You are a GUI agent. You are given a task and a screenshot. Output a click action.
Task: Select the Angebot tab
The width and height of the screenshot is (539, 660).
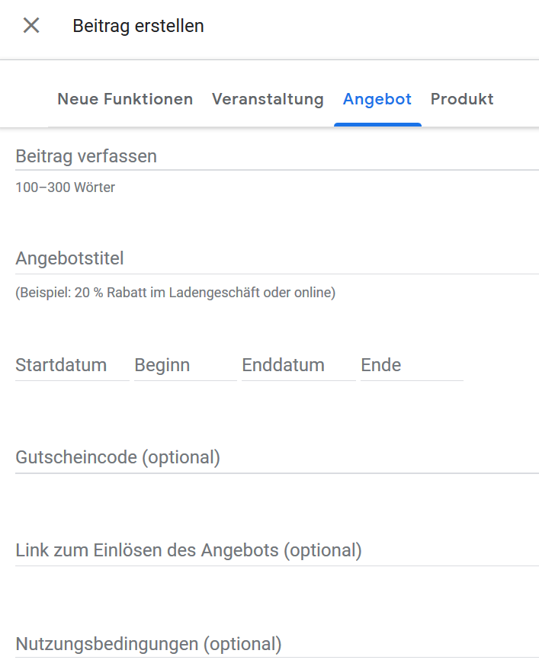(x=377, y=99)
